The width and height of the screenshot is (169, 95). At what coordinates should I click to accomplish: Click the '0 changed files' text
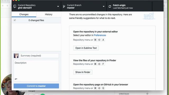pos(36,20)
